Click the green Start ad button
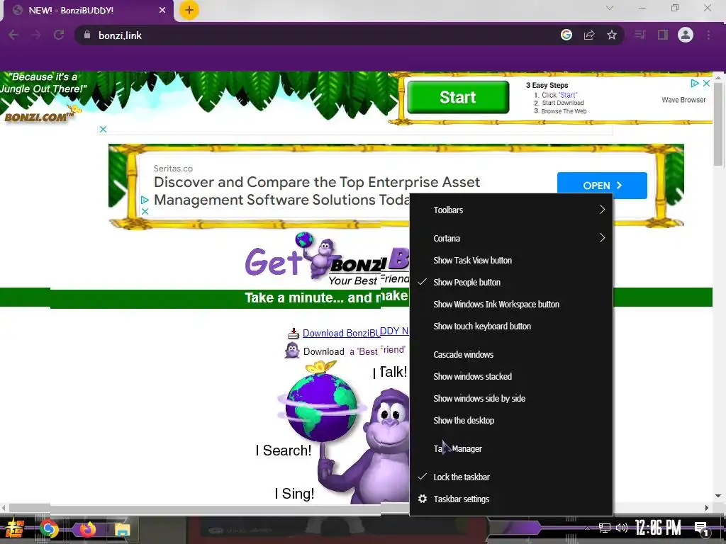 pyautogui.click(x=458, y=97)
